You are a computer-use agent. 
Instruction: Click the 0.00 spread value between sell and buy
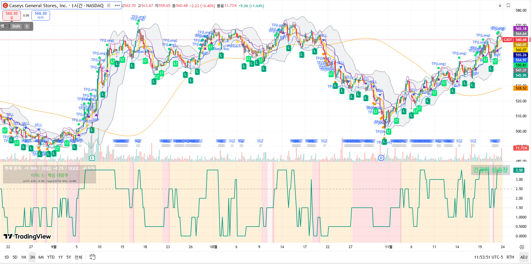[26, 16]
